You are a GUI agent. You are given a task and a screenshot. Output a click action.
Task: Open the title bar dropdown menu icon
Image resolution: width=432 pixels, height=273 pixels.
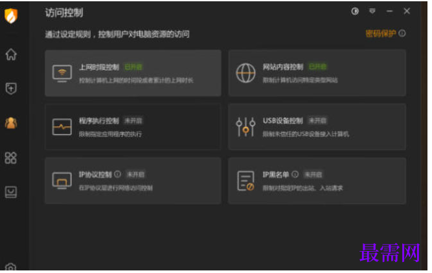click(x=372, y=11)
